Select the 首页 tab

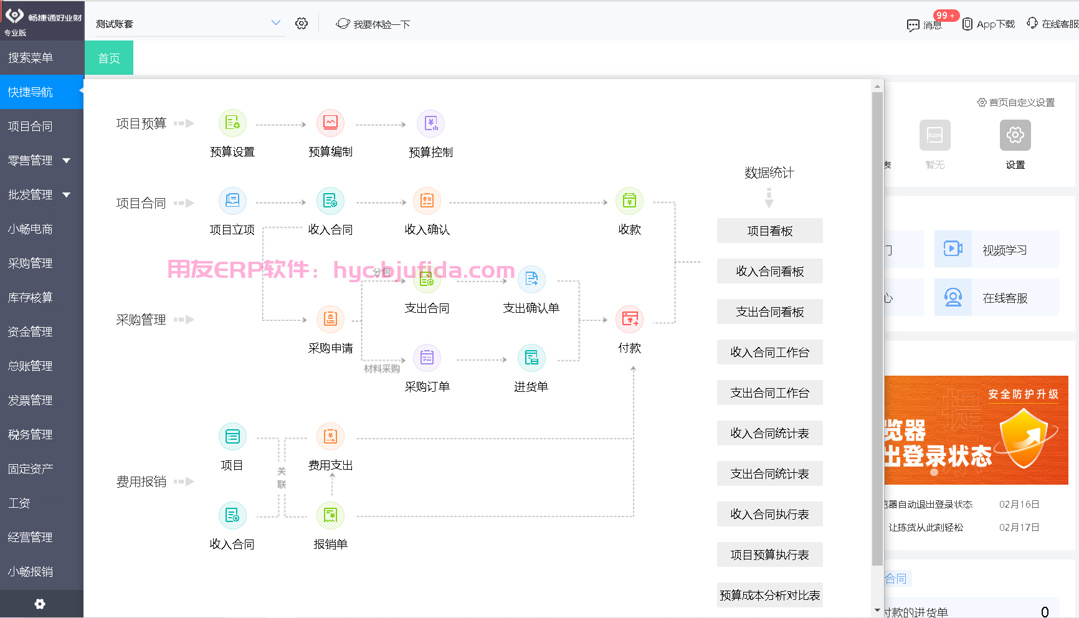tap(109, 58)
